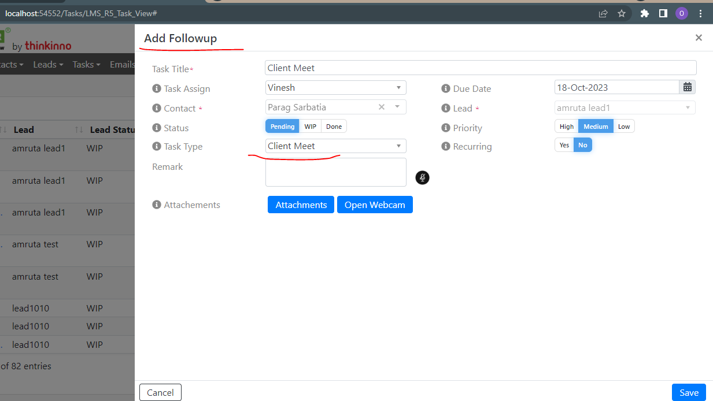
Task: Open the Task Type dropdown showing Client Meet
Action: point(336,146)
